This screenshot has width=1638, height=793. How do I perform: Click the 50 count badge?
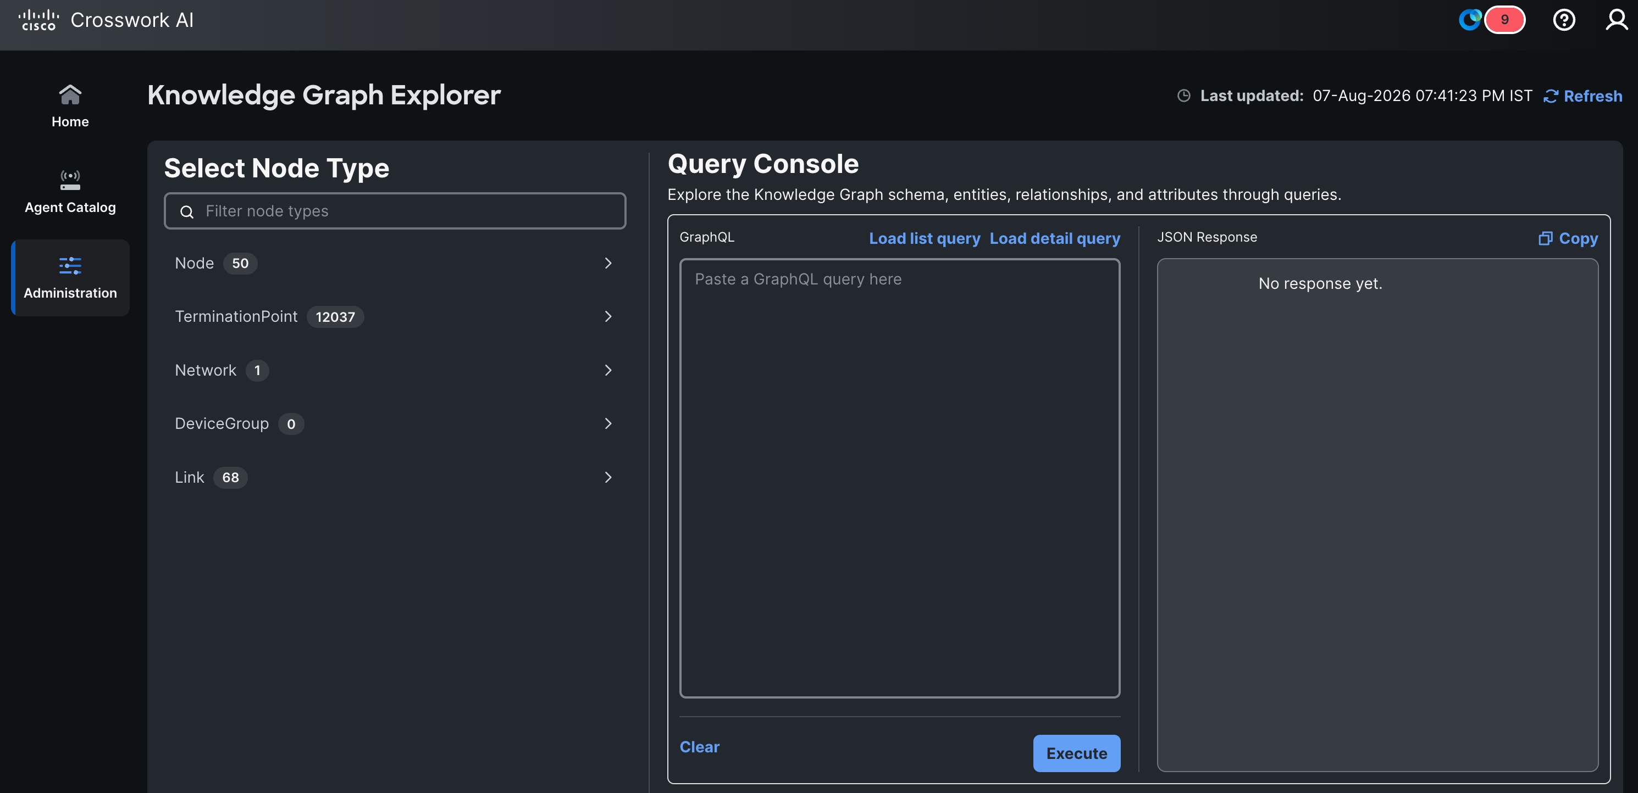pos(240,264)
